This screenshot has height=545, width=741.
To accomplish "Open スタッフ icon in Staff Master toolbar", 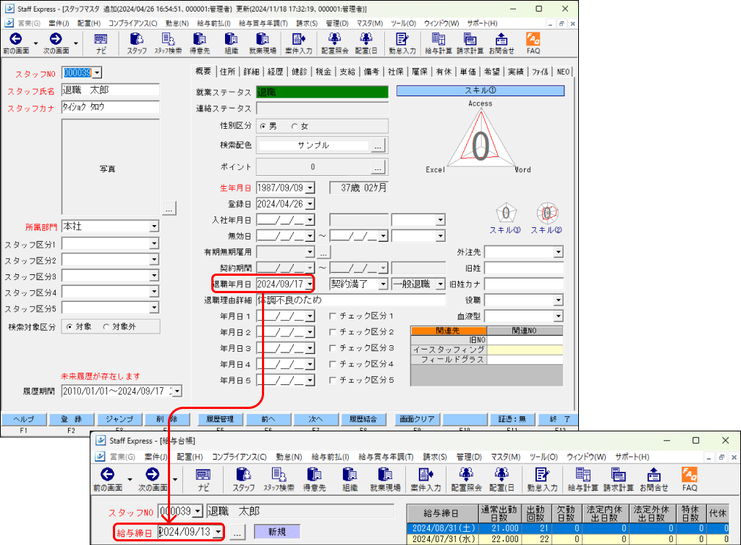I will (x=137, y=43).
